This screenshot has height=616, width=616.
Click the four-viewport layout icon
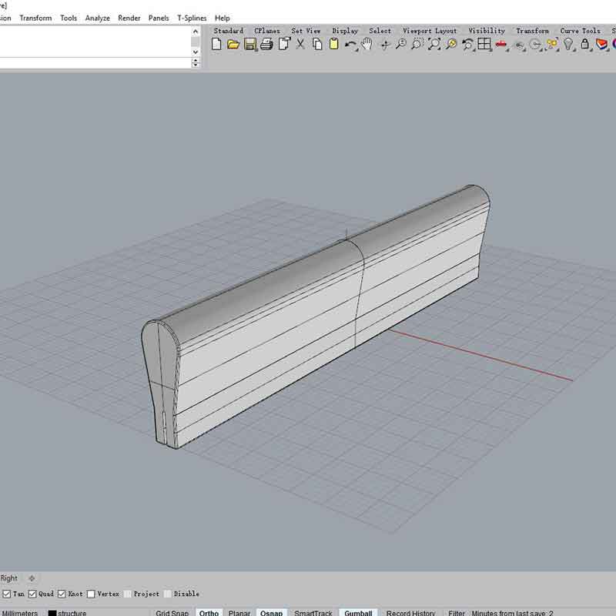pyautogui.click(x=484, y=45)
